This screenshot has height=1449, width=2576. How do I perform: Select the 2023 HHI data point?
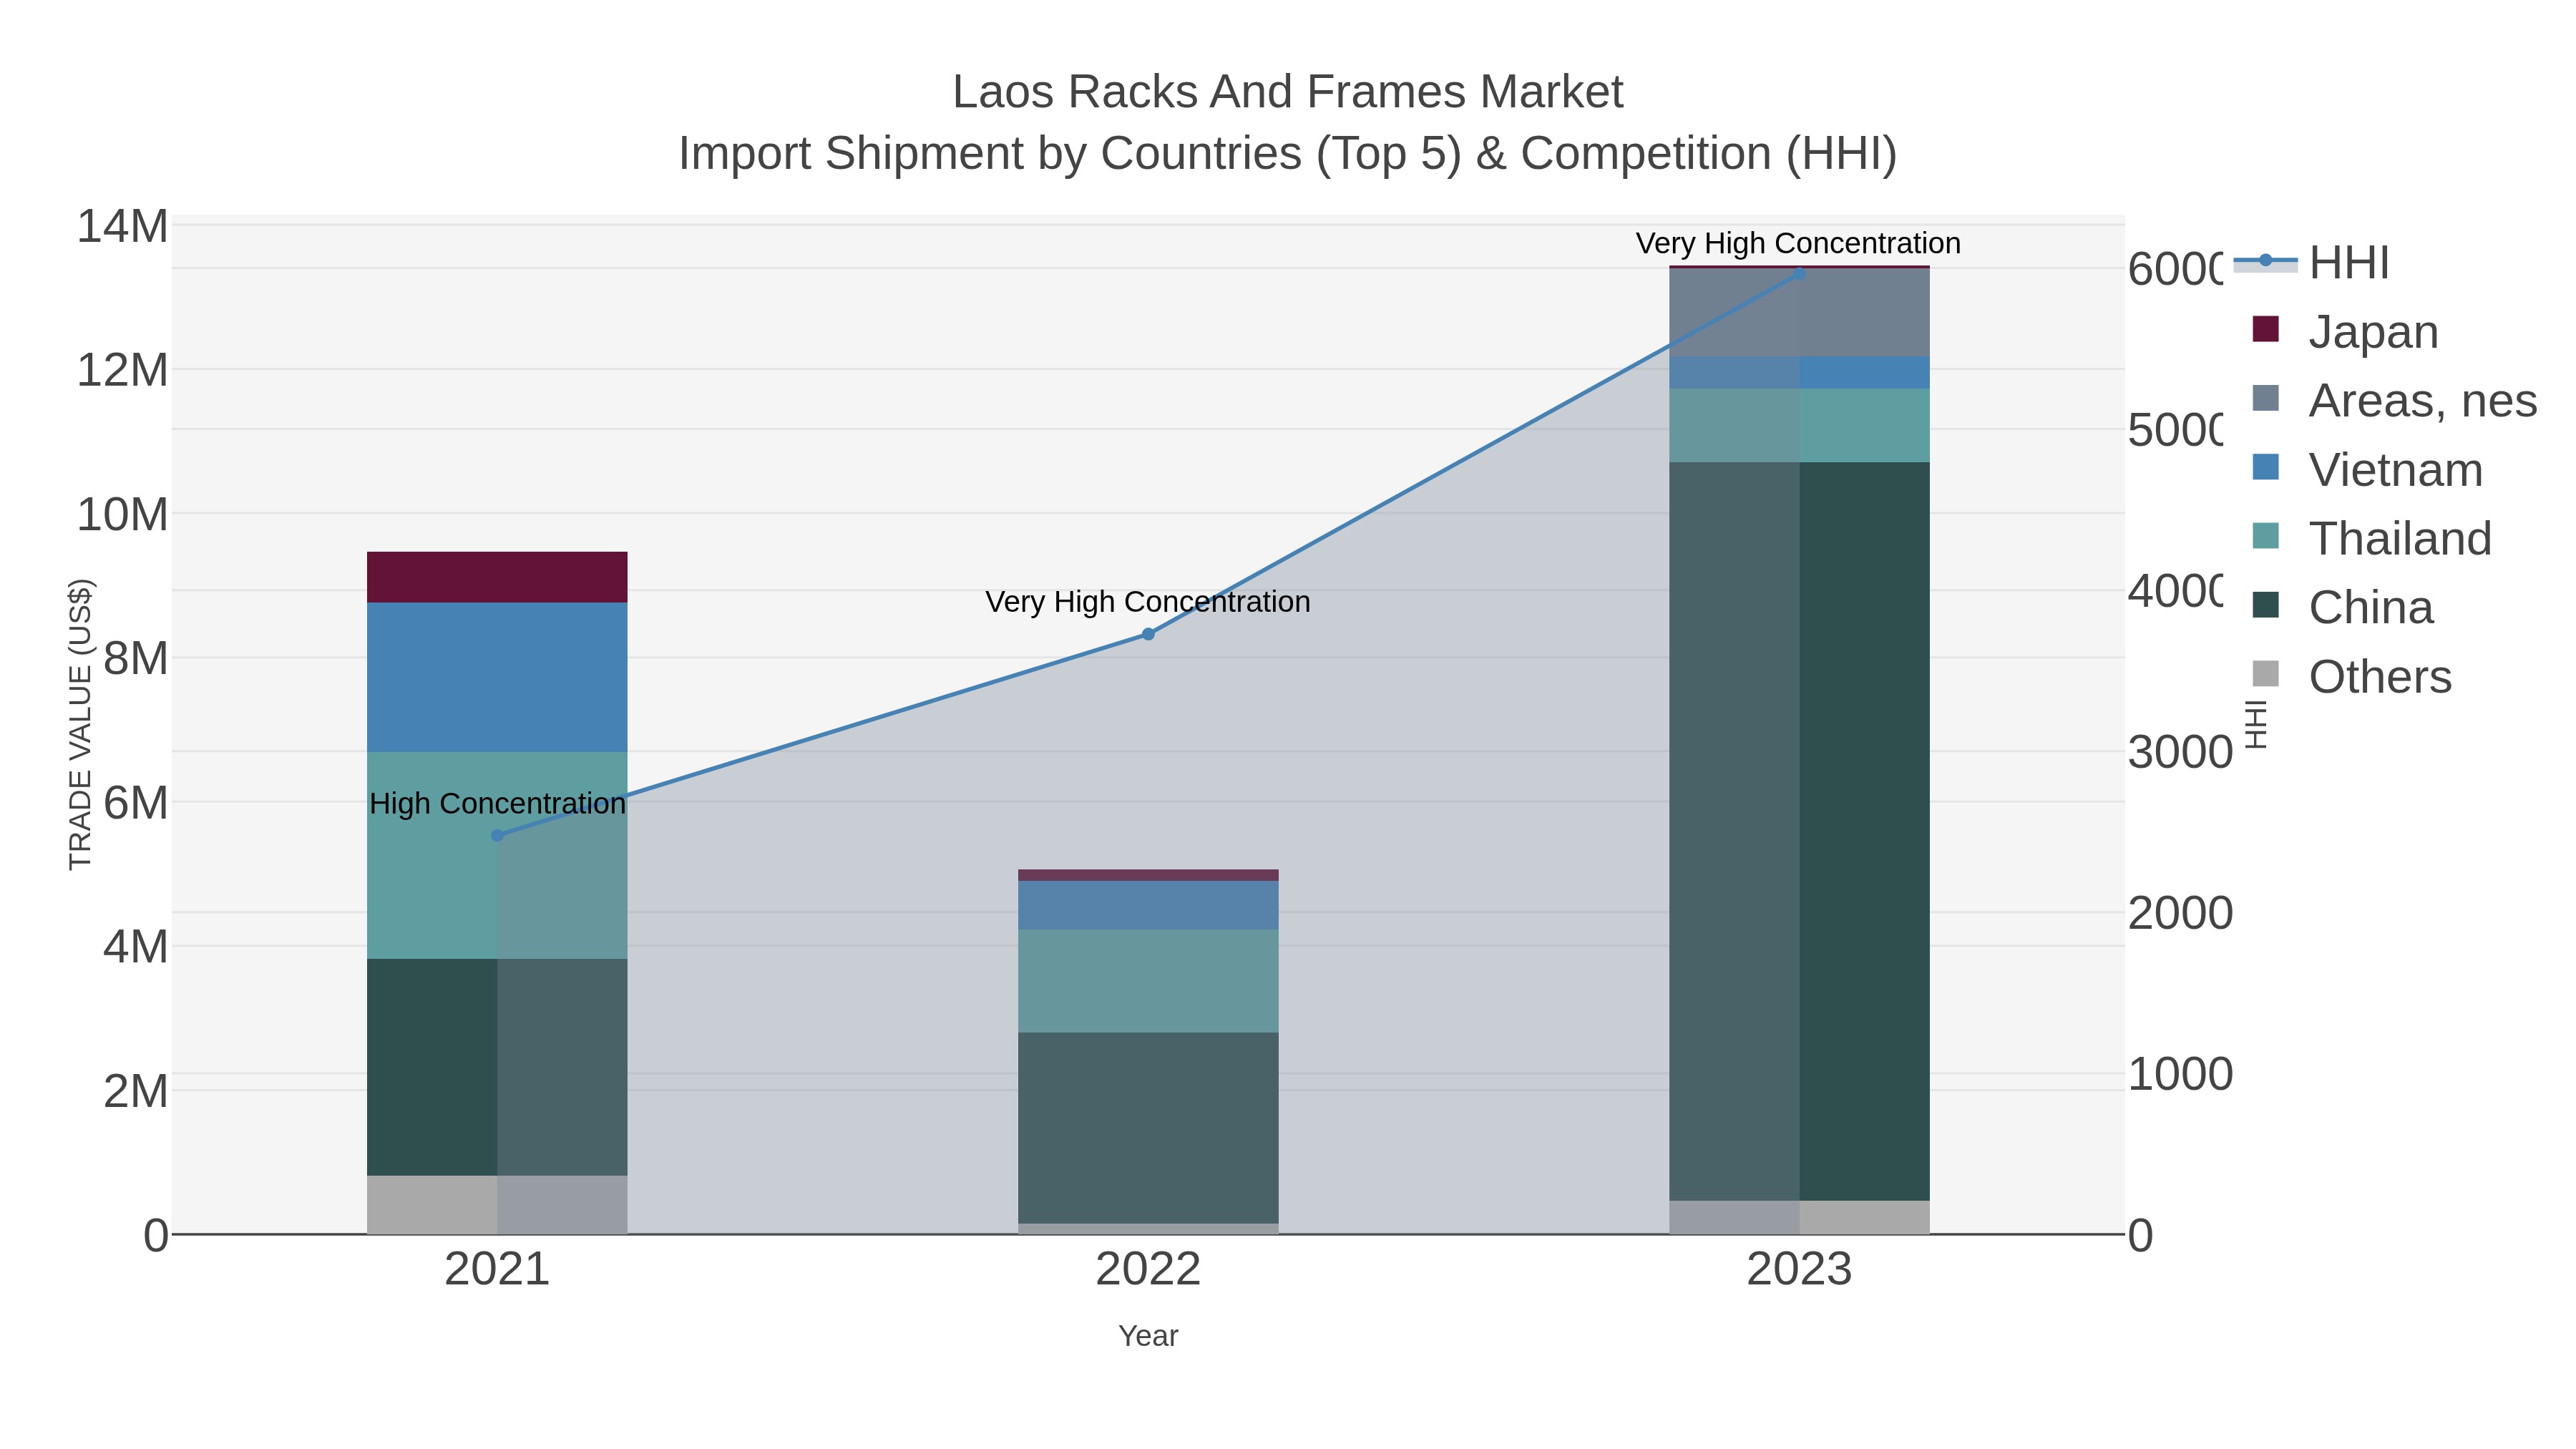coord(1799,273)
